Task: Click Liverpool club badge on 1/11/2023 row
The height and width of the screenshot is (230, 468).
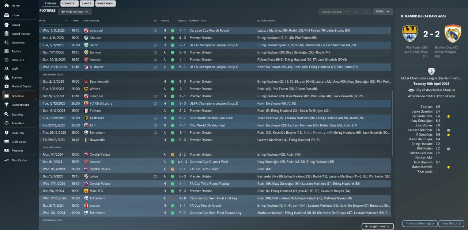Action: [86, 31]
